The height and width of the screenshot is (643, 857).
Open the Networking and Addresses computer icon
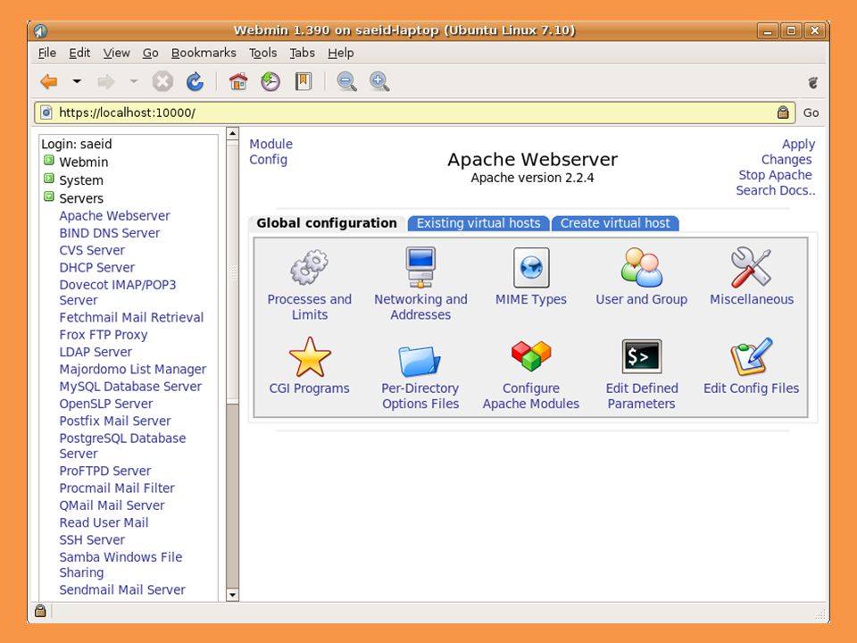click(420, 267)
